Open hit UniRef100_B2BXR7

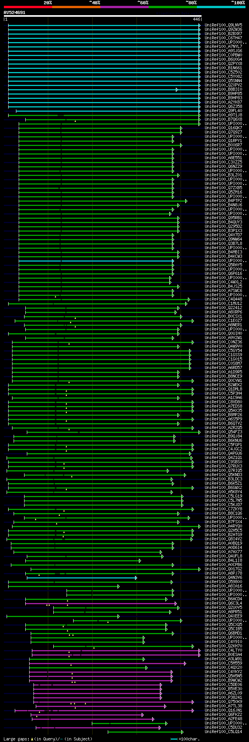(223, 33)
